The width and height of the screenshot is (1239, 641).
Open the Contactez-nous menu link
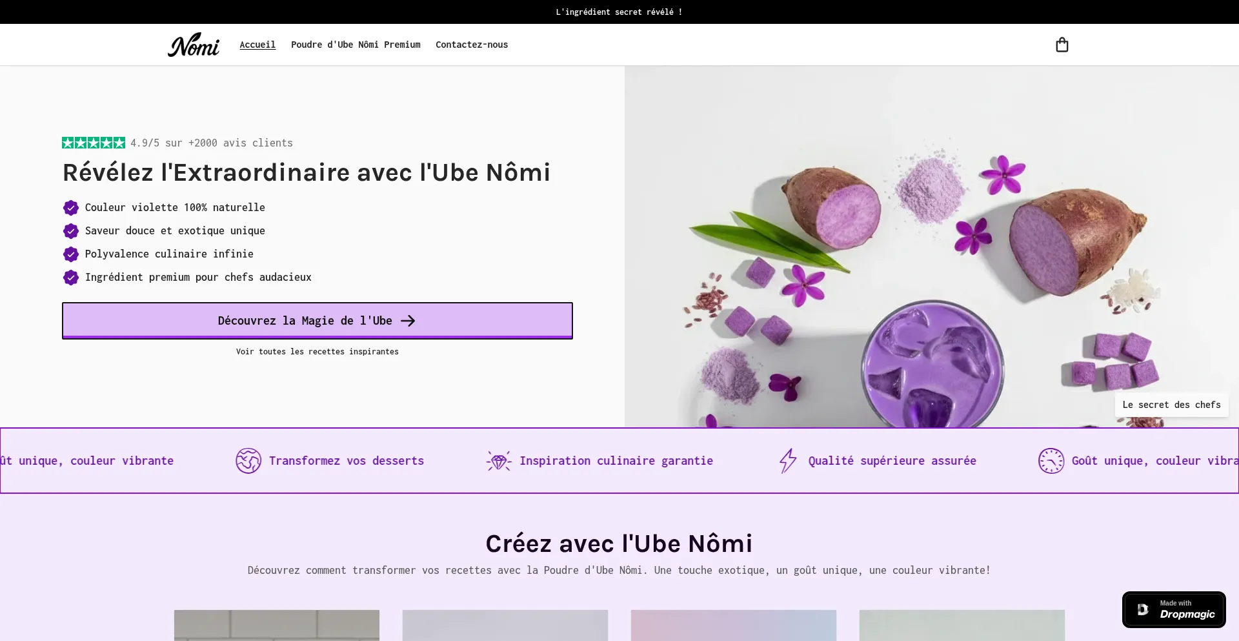click(x=472, y=45)
